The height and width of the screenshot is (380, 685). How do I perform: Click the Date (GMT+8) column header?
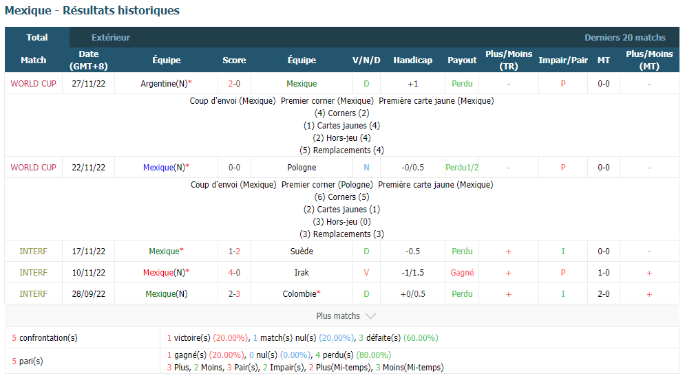[89, 60]
